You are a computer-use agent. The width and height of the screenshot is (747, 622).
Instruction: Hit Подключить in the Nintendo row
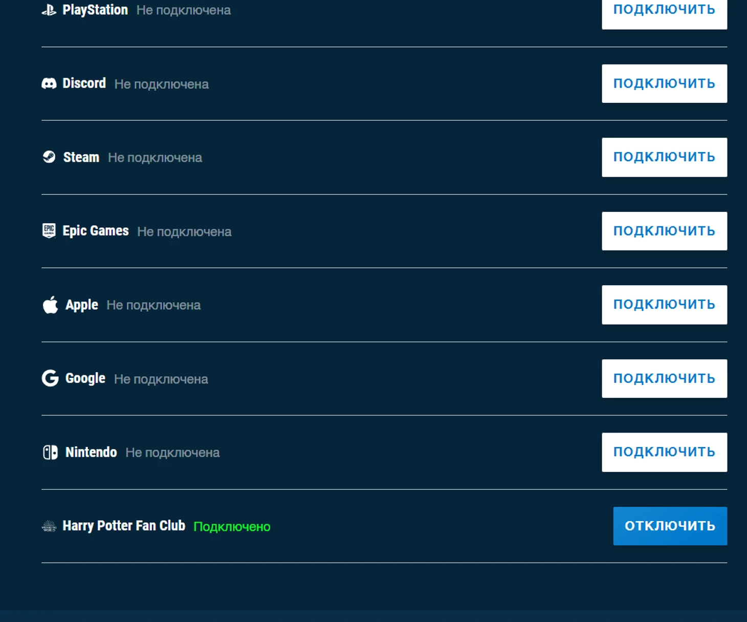[x=664, y=452]
